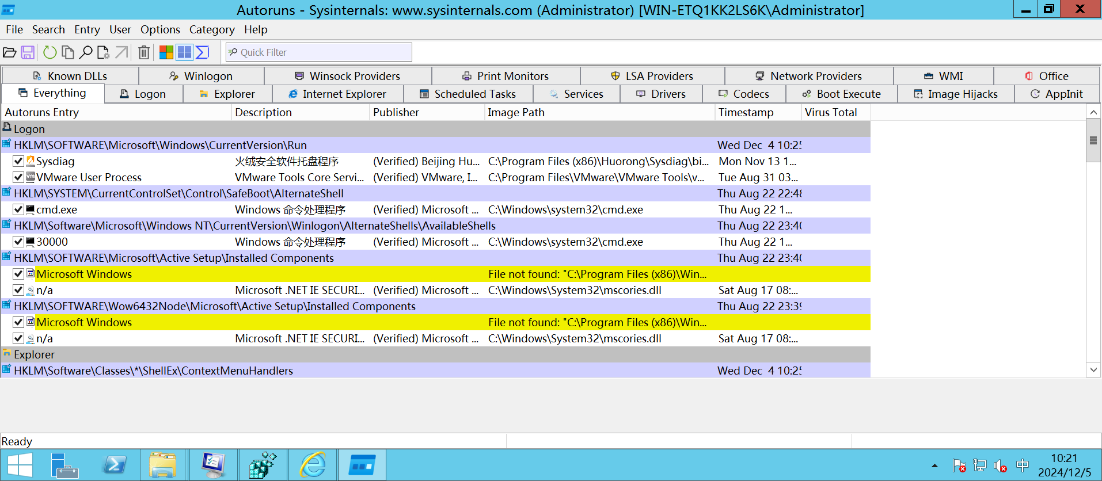Click the vertical scrollbar thumb
Viewport: 1102px width, 481px height.
point(1093,140)
